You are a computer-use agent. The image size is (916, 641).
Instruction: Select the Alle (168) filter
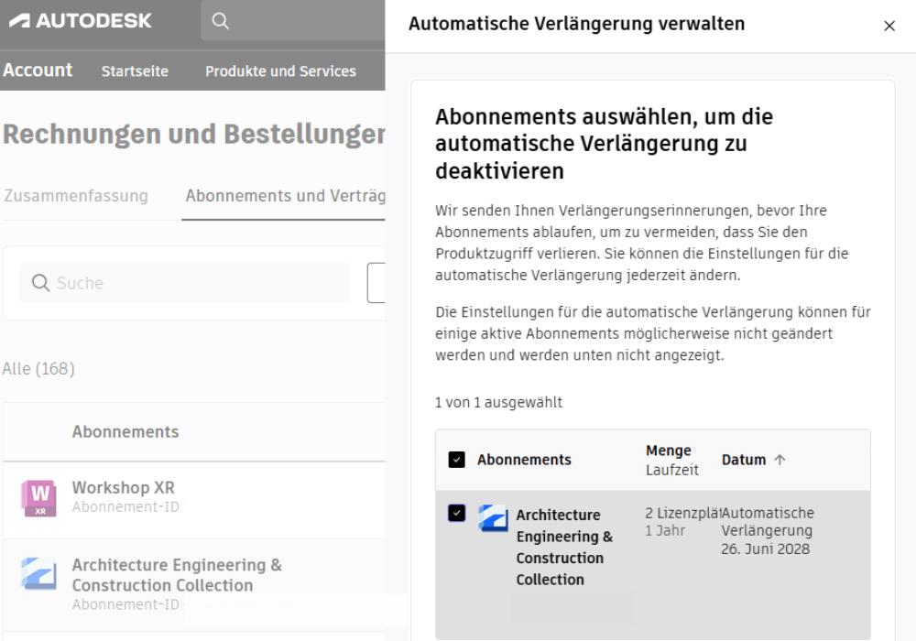point(38,368)
